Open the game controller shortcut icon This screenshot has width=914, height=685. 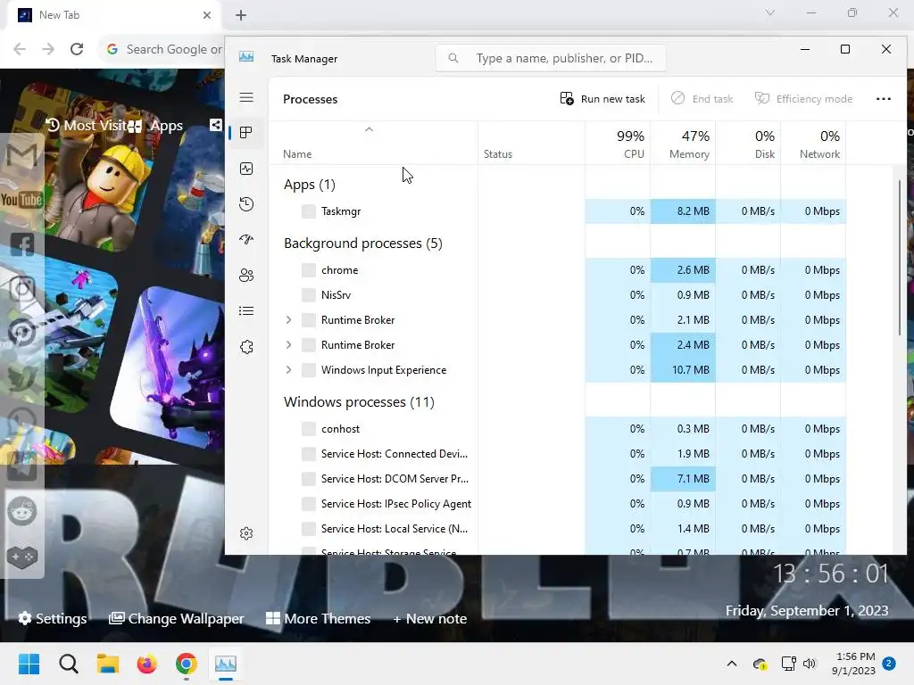coord(22,557)
